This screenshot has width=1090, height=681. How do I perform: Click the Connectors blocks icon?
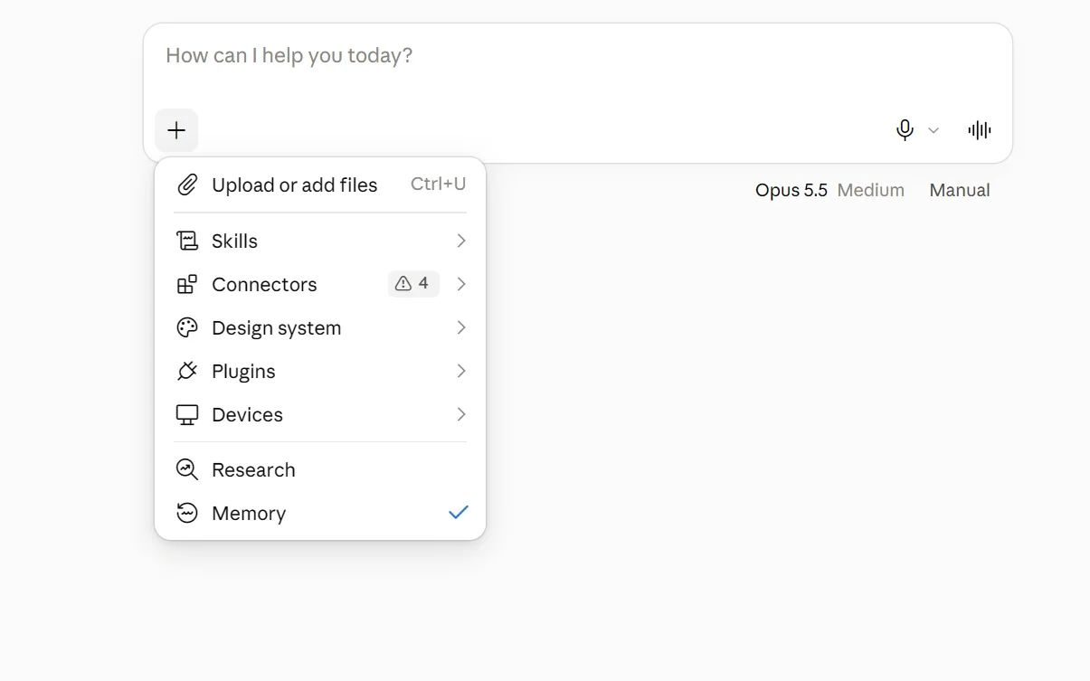pyautogui.click(x=187, y=284)
